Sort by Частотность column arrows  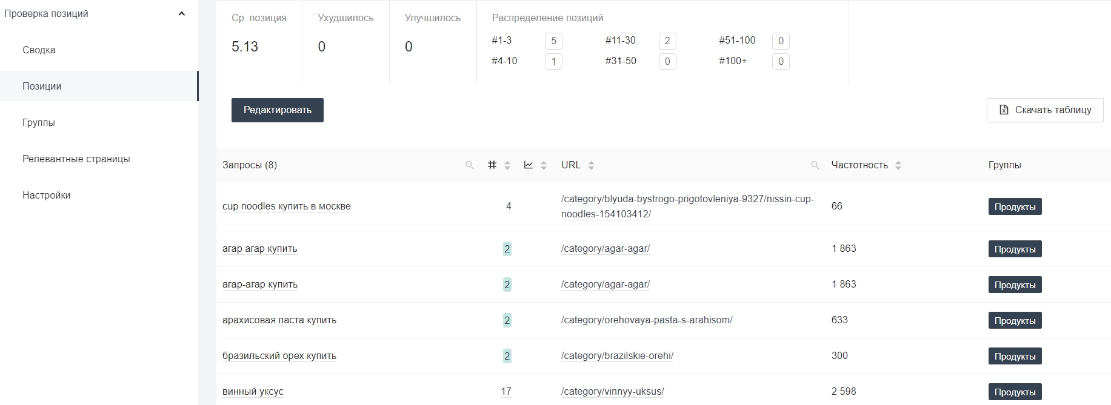click(898, 165)
